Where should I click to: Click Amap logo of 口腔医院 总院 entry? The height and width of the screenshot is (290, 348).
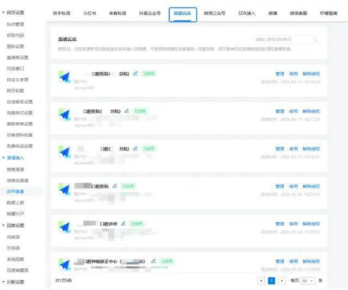[x=65, y=79]
